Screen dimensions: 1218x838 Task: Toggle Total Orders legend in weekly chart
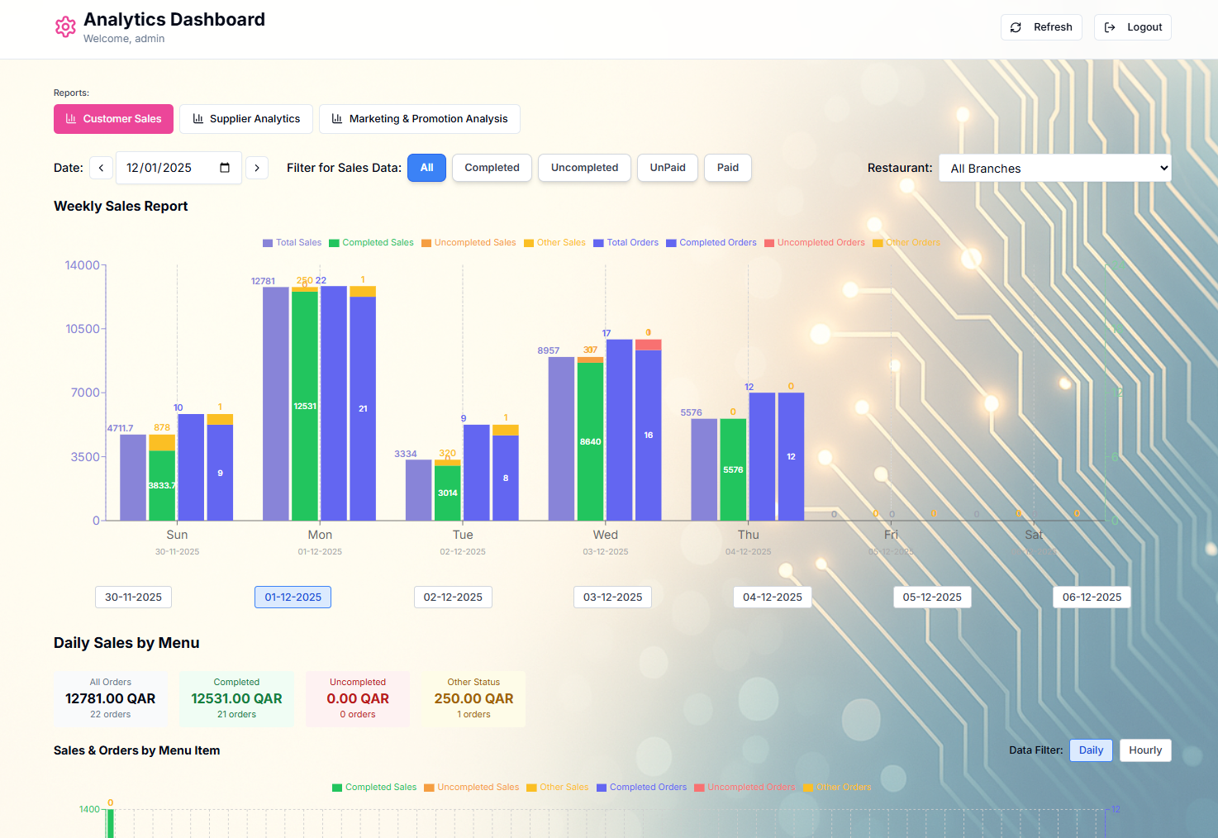[626, 243]
